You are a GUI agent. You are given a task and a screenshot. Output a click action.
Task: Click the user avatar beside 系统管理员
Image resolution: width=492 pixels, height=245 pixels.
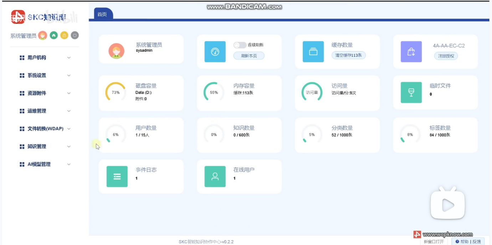(43, 35)
